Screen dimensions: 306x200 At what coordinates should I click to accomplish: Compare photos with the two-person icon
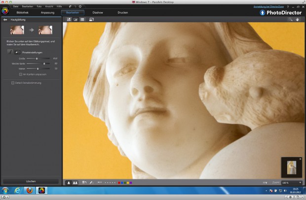pos(75,183)
